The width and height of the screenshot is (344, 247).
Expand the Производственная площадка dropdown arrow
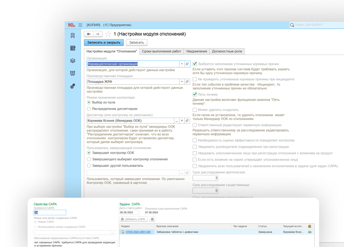(x=182, y=81)
